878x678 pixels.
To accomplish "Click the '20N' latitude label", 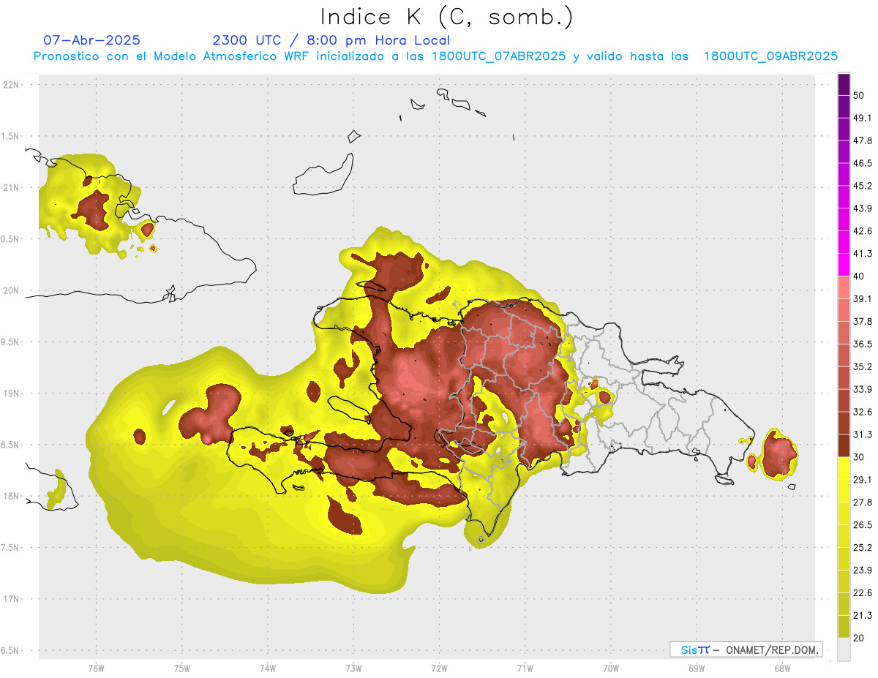I will (x=11, y=290).
